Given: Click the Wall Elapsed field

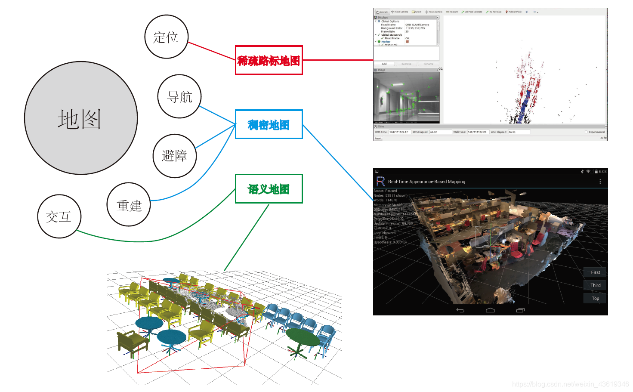Looking at the screenshot, I should tap(519, 132).
